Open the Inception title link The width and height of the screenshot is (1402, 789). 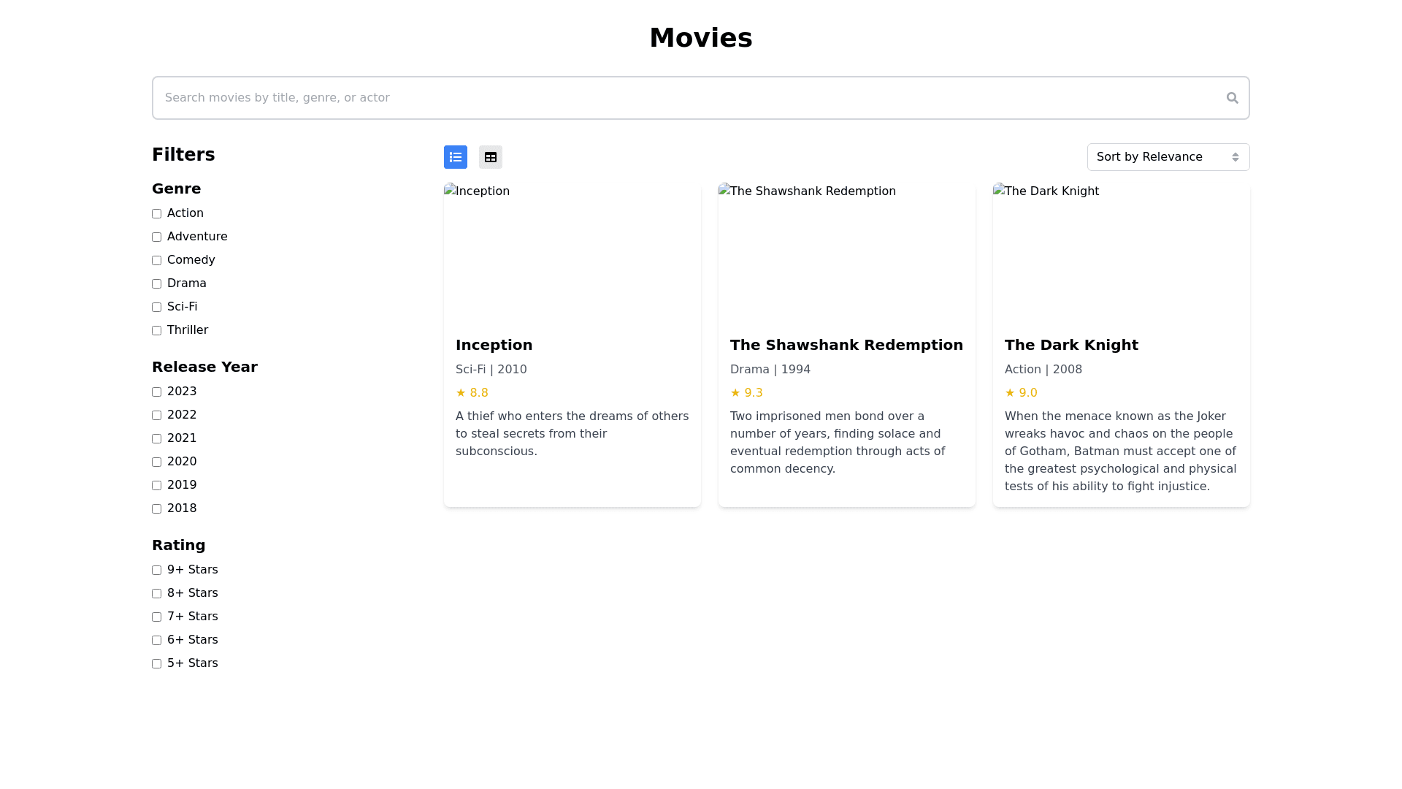click(494, 345)
